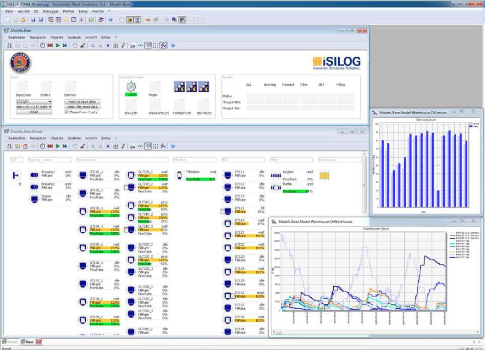Fast forward simulation in Models.Base toolbar

click(65, 45)
